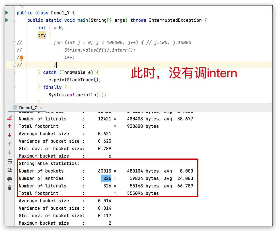
Task: Toggle soft-wrap for the console output
Action: (10, 161)
